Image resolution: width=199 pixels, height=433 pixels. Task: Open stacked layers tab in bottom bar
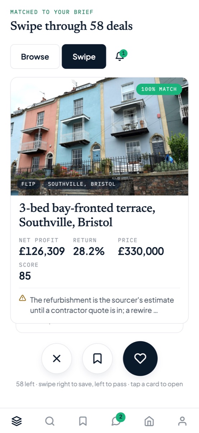point(17,421)
